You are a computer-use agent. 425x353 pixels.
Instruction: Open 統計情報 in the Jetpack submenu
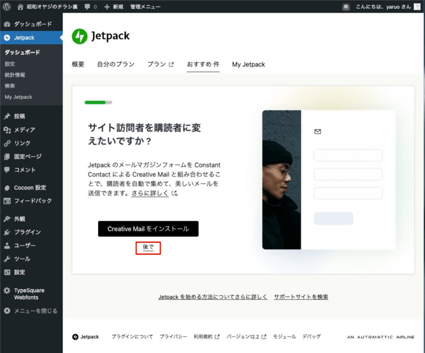(15, 75)
